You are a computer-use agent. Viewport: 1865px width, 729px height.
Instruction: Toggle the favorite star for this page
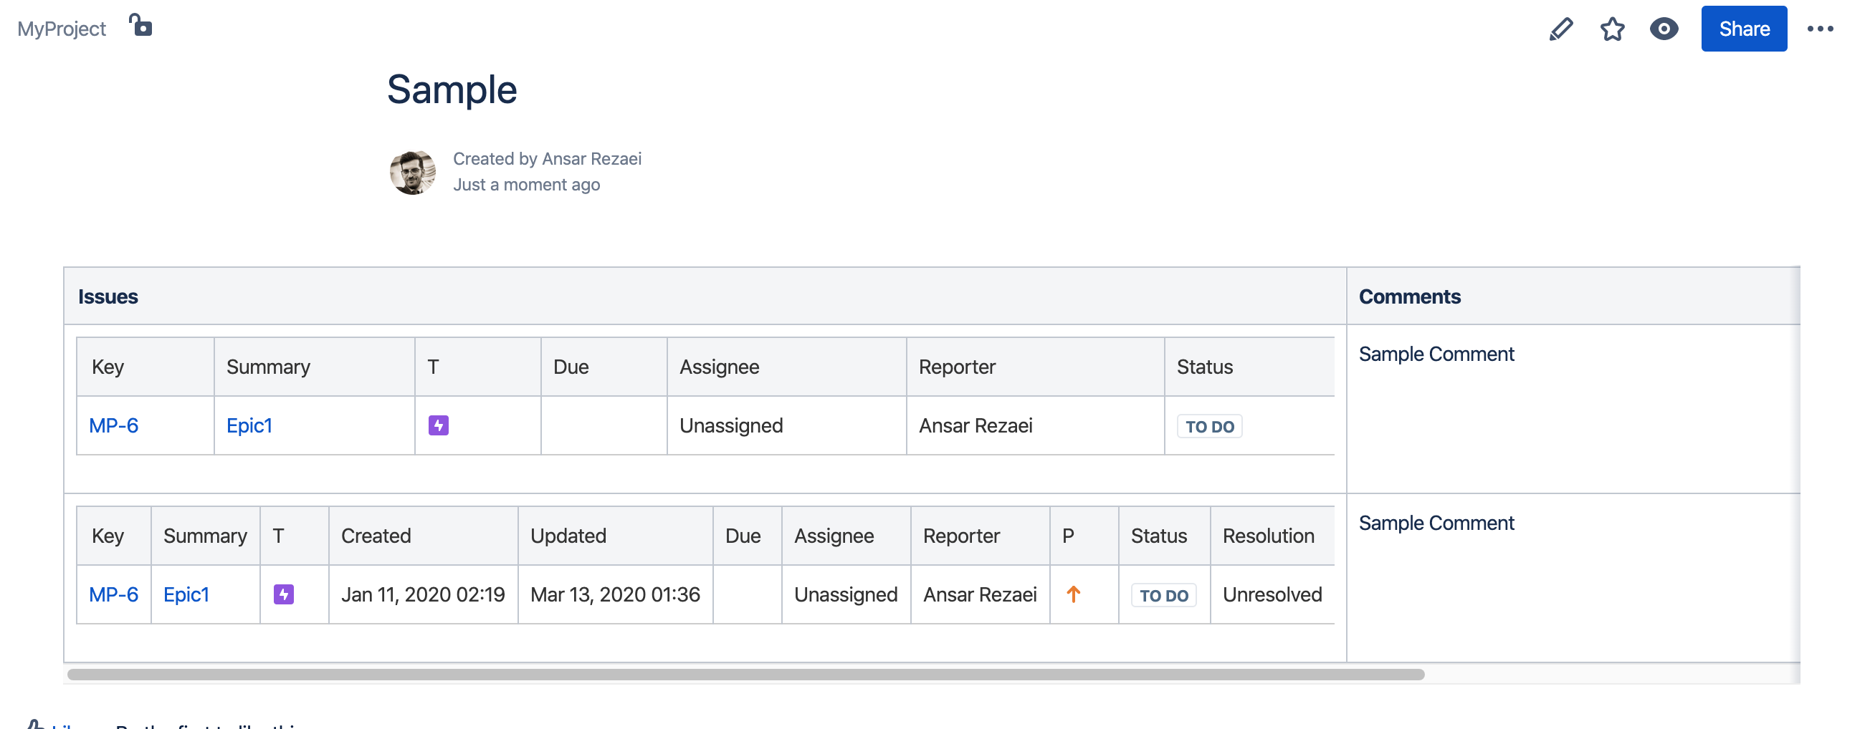click(x=1611, y=29)
